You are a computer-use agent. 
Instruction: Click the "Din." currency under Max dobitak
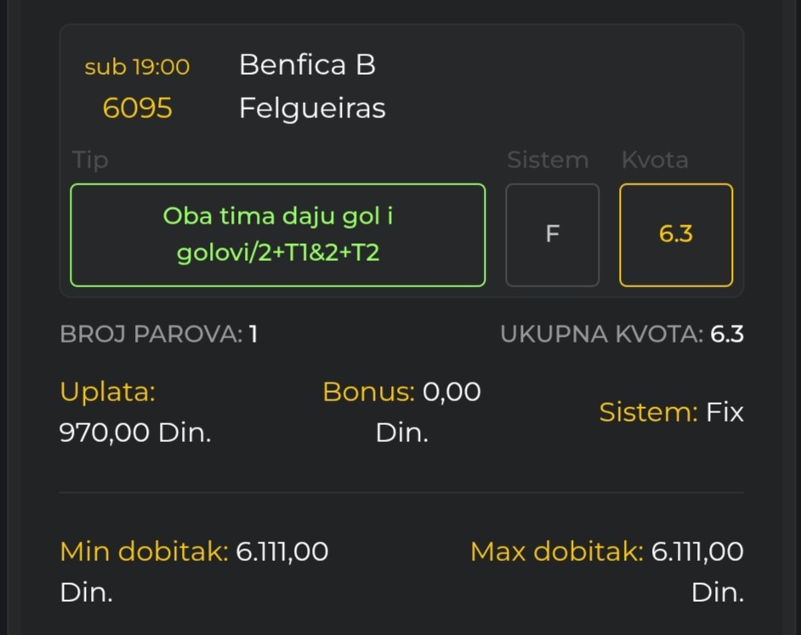tap(718, 592)
